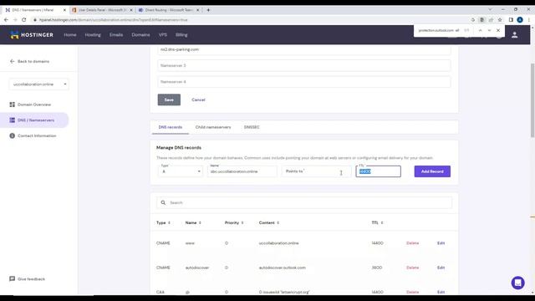Click the Domain Overview grid icon
Screen dimensions: 535x301
pyautogui.click(x=13, y=105)
